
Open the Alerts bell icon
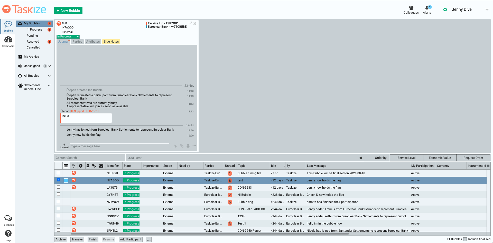[427, 8]
